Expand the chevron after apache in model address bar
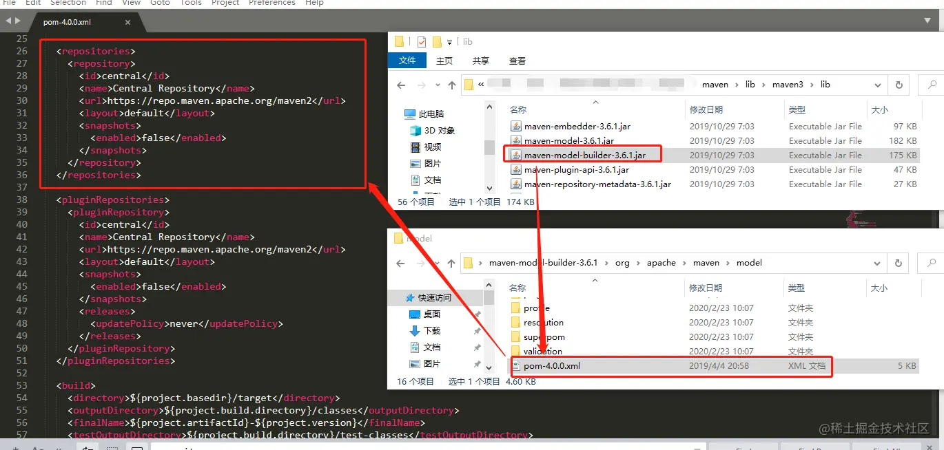Image resolution: width=944 pixels, height=450 pixels. click(x=684, y=263)
